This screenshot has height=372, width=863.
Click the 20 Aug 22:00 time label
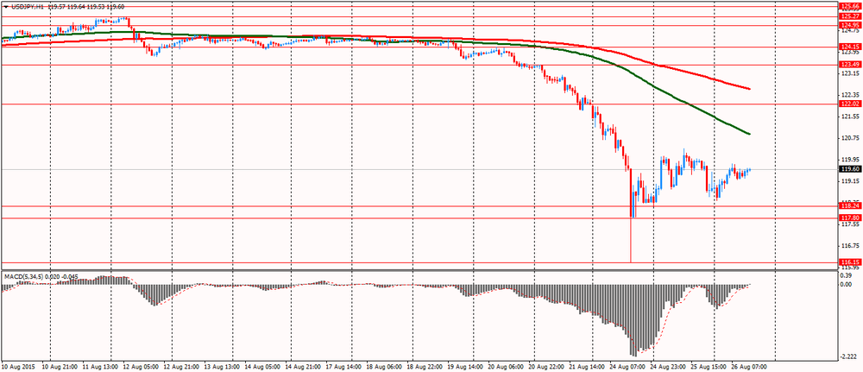pos(546,366)
